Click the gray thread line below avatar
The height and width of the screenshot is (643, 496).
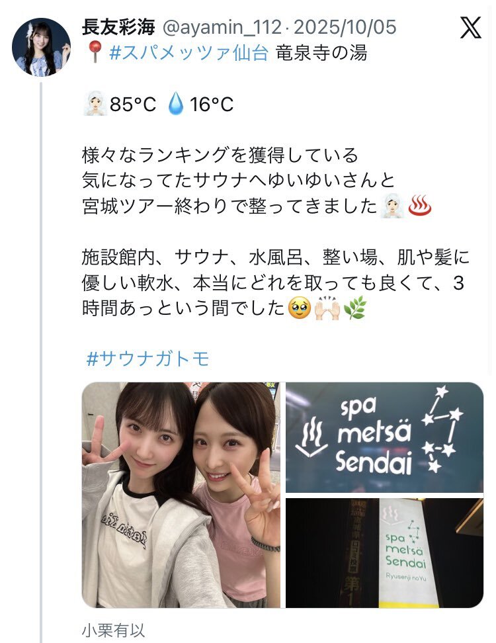click(x=41, y=363)
